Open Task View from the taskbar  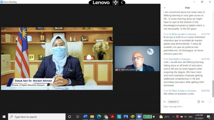(x=77, y=117)
